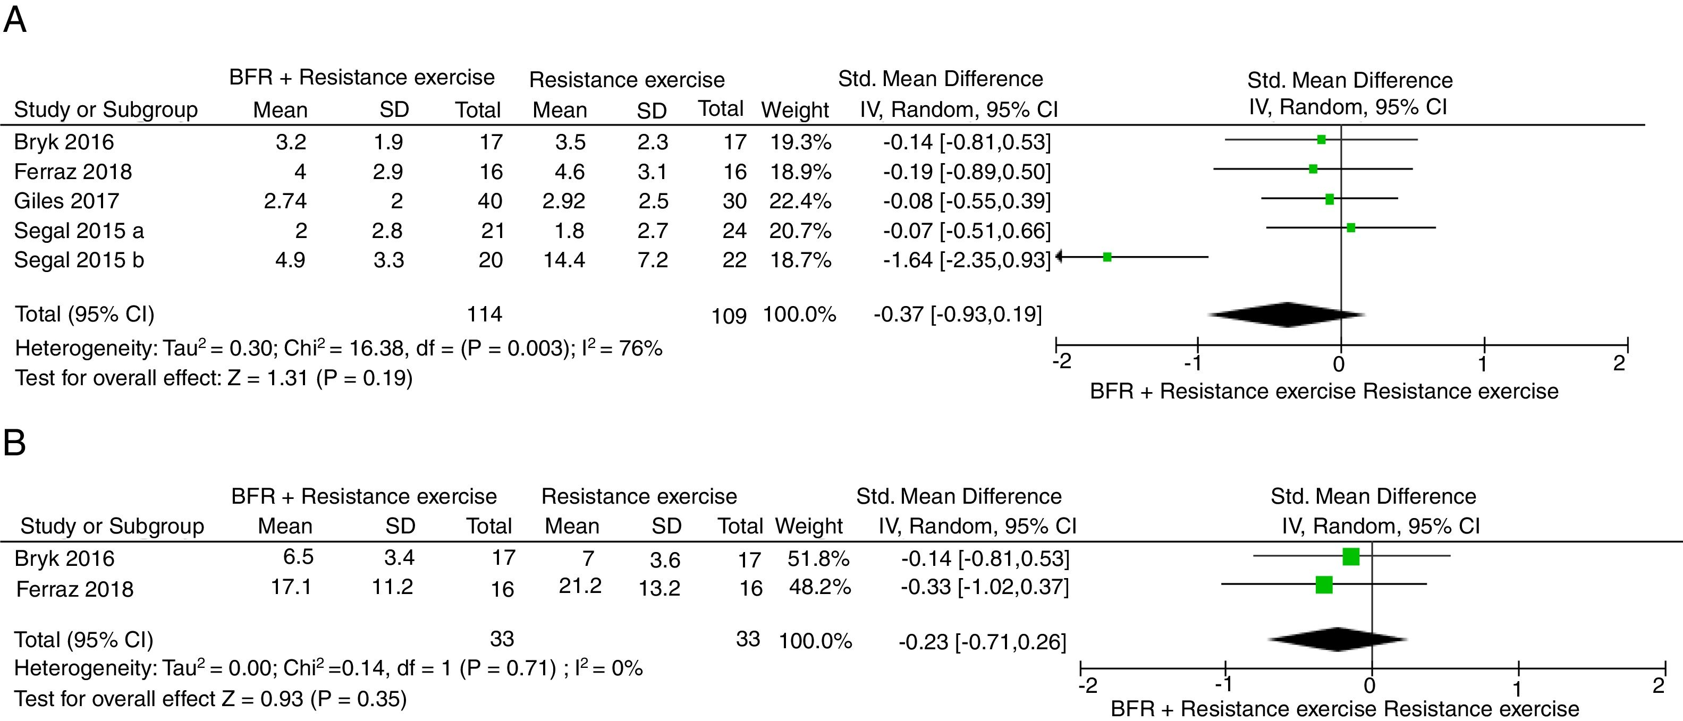This screenshot has height=721, width=1683.
Task: Click the green marker for Ferraz 2018 in panel A
Action: [1313, 169]
